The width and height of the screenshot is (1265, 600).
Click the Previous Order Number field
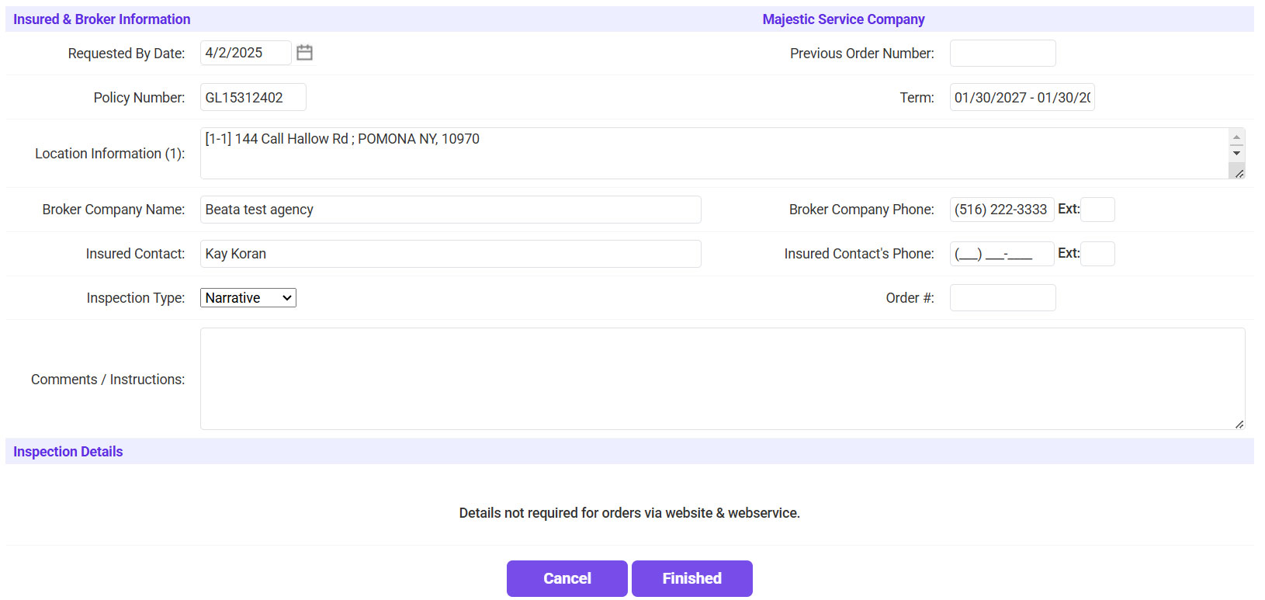1002,54
